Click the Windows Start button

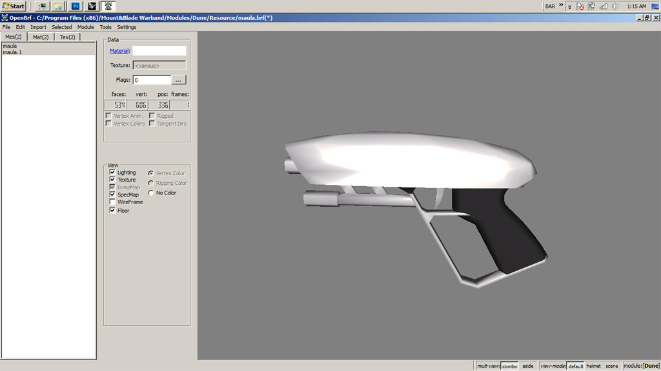(14, 6)
